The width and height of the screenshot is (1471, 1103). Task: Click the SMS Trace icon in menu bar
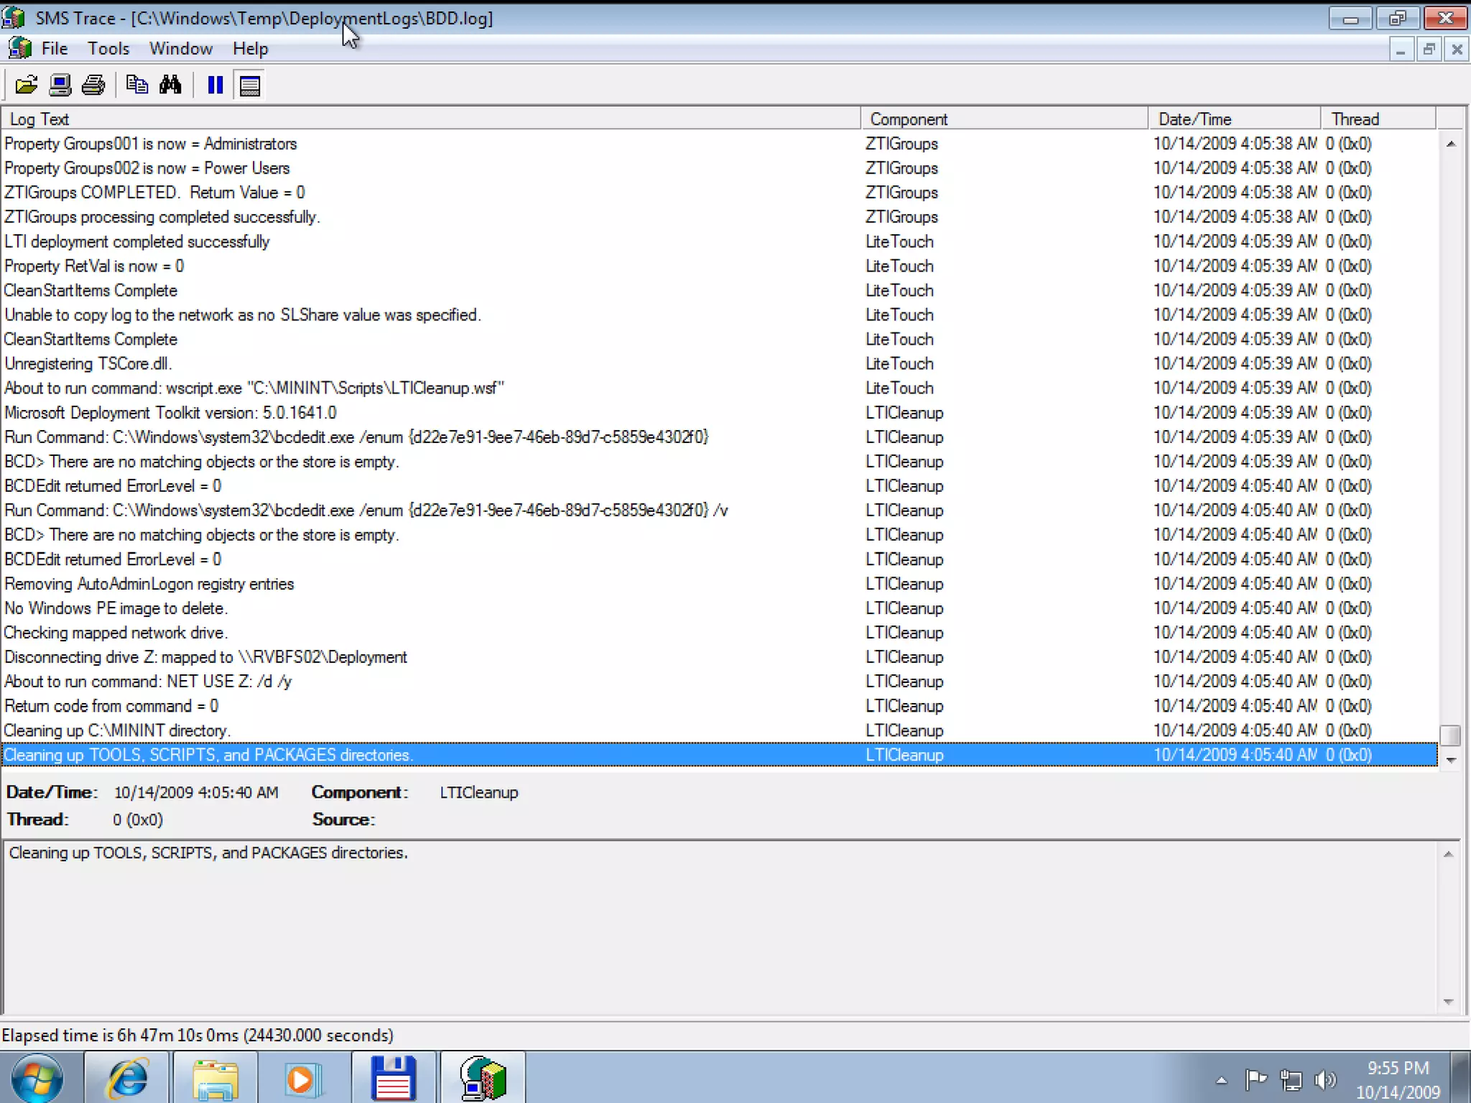click(x=19, y=48)
